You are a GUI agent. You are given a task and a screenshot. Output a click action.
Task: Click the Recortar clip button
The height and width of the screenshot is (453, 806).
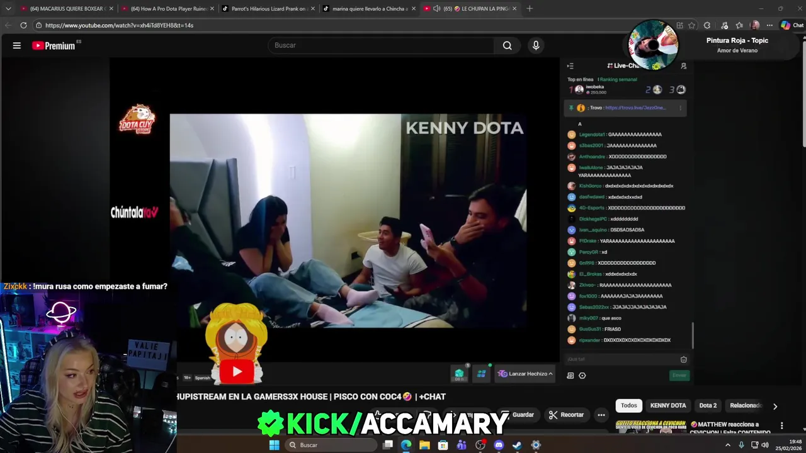566,415
